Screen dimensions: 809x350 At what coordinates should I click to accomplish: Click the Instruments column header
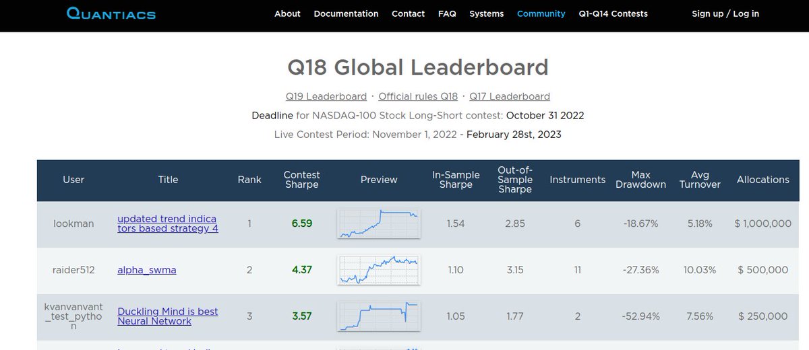(578, 180)
